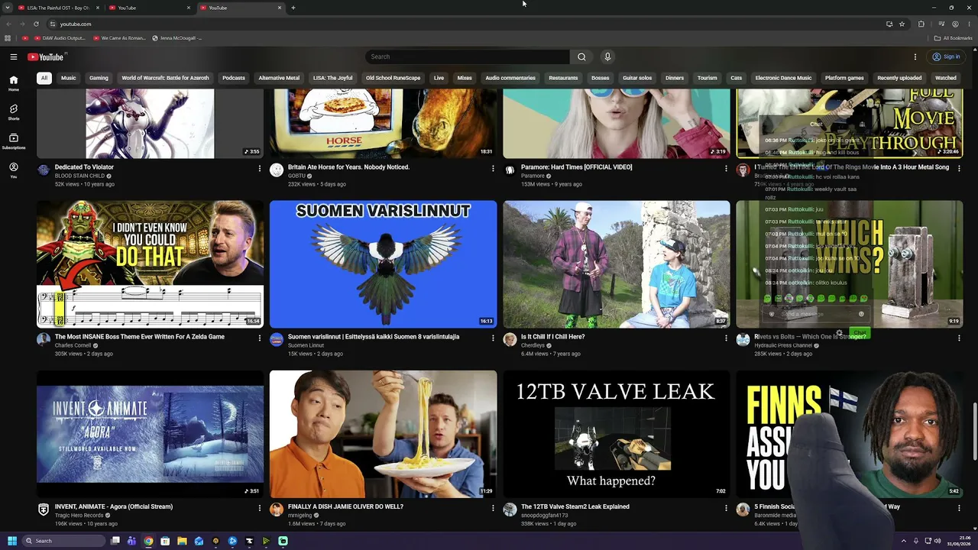
Task: Open options for Paramore Hard Times video
Action: [726, 168]
